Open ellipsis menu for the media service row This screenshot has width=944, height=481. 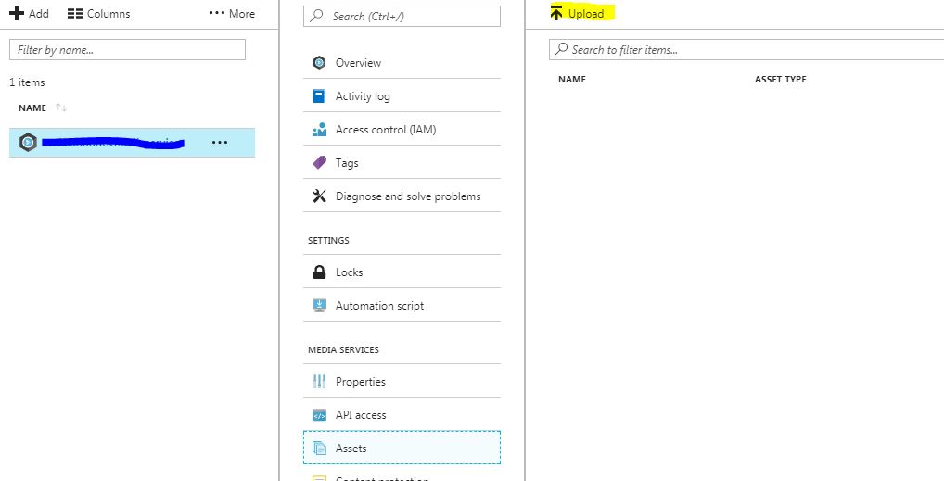click(220, 143)
